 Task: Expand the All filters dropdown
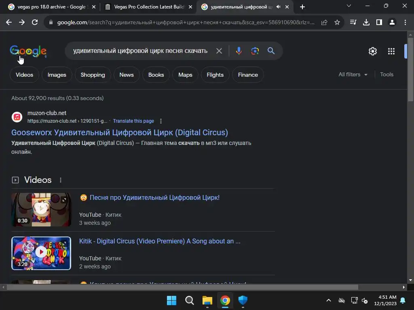point(353,75)
